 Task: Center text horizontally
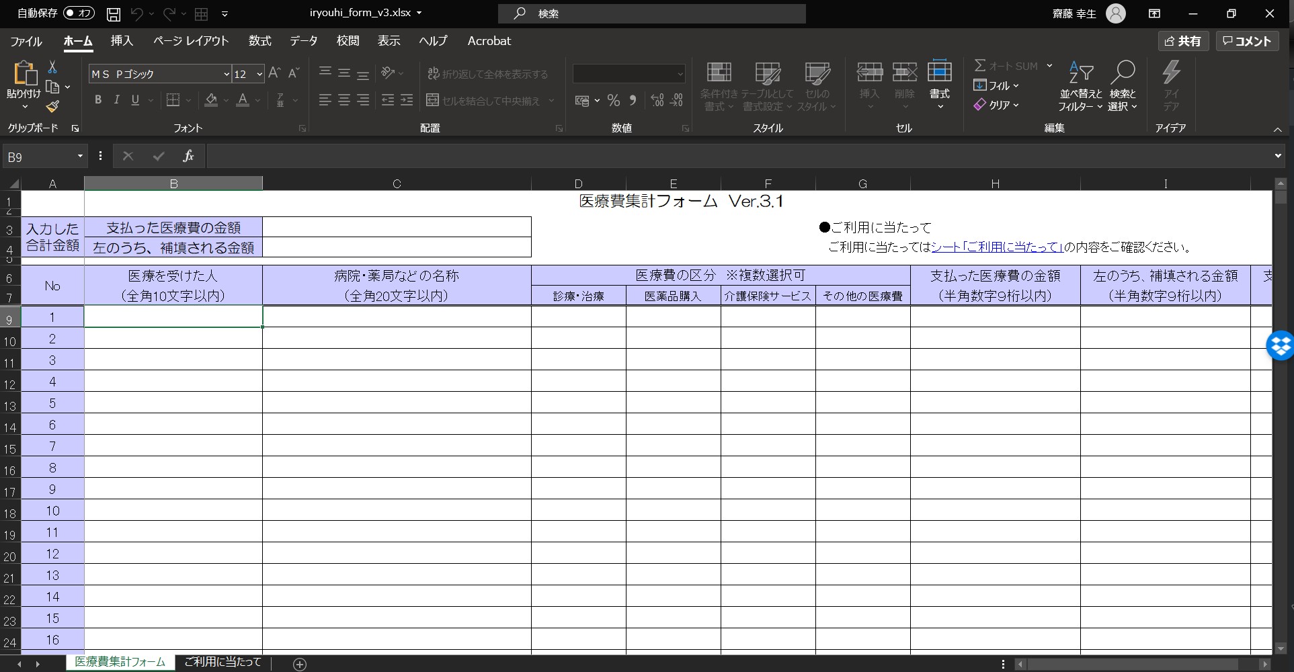tap(344, 100)
